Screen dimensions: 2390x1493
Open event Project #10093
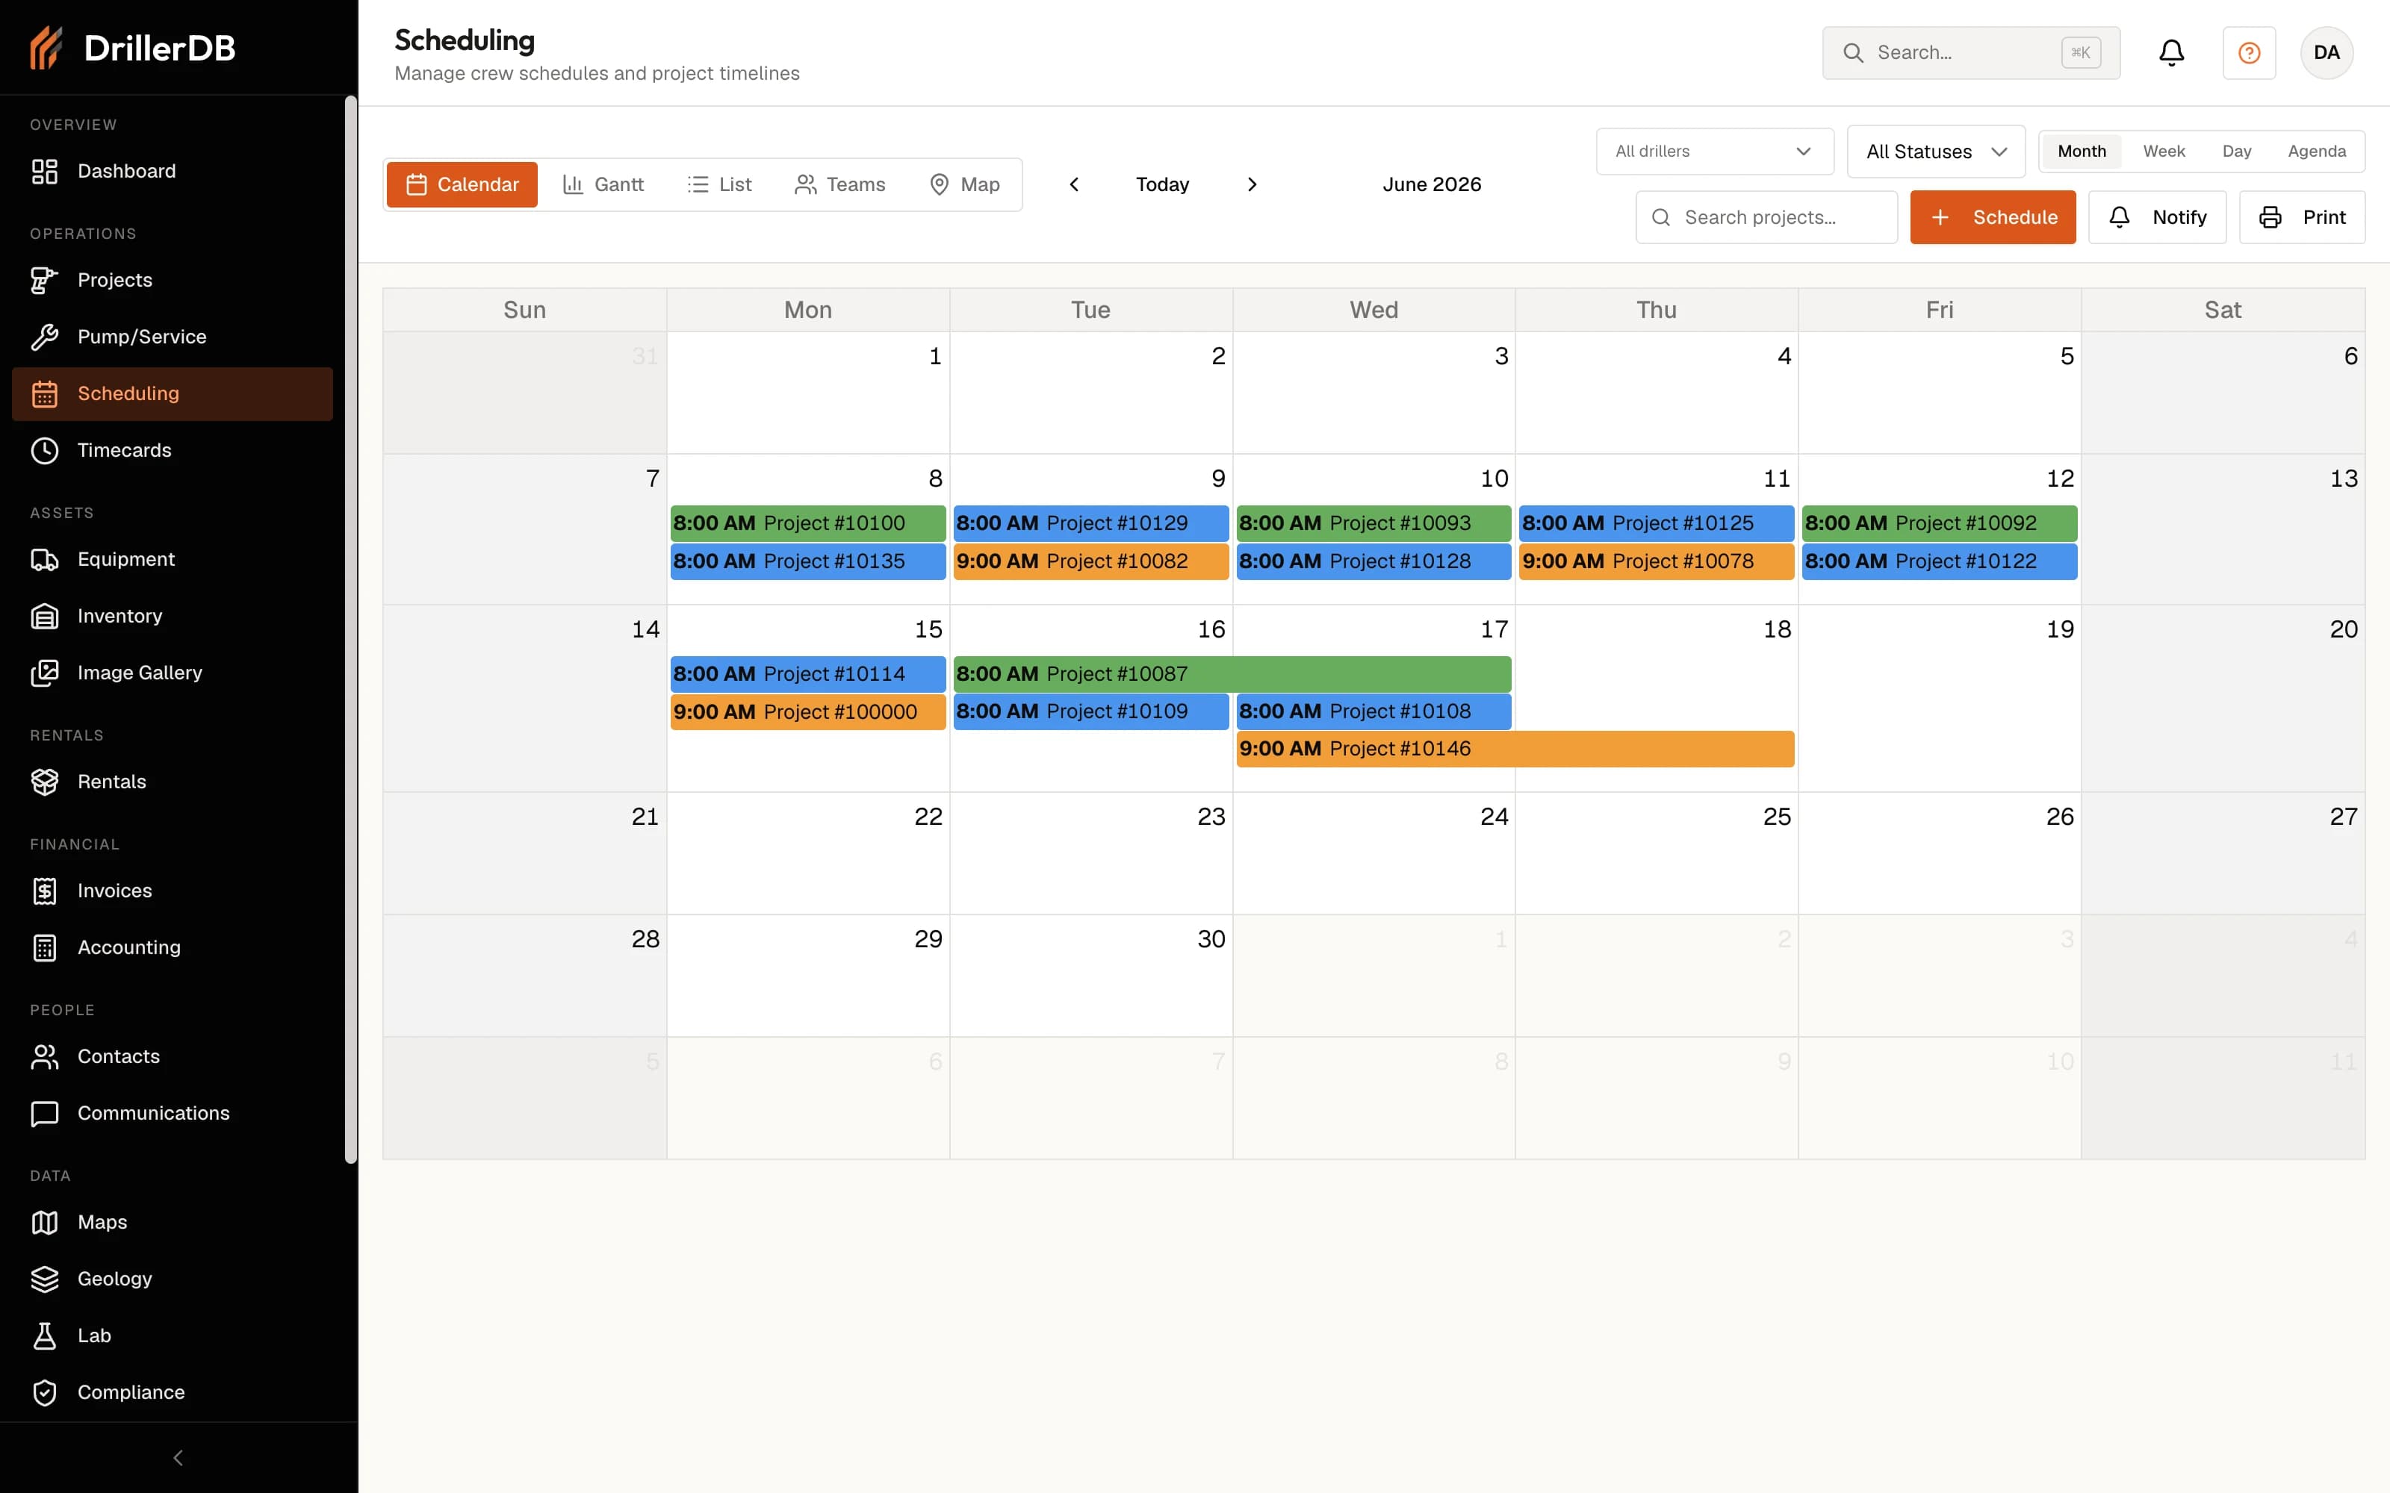1374,523
